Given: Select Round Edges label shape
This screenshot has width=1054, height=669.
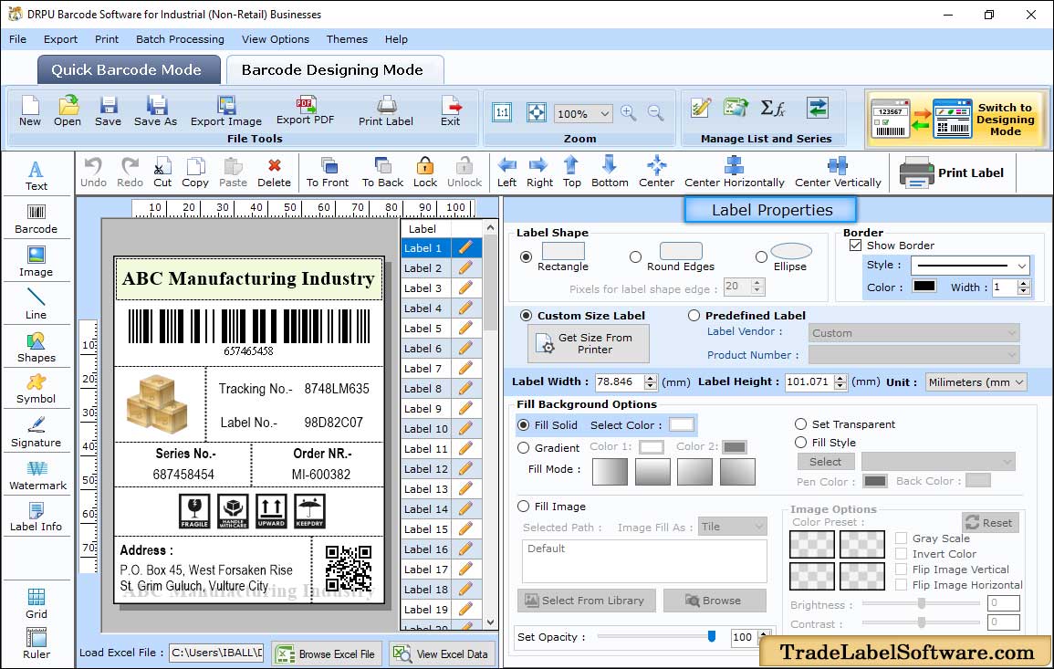Looking at the screenshot, I should coord(635,256).
